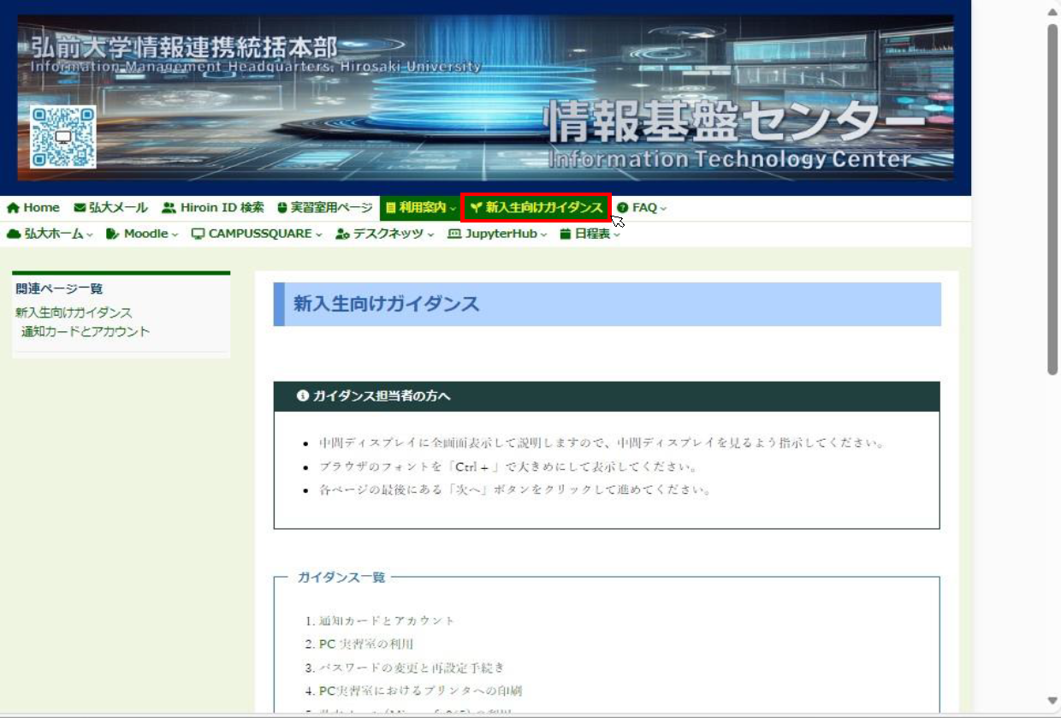The width and height of the screenshot is (1061, 718).
Task: Open 弘大メール envelope link
Action: tap(110, 208)
